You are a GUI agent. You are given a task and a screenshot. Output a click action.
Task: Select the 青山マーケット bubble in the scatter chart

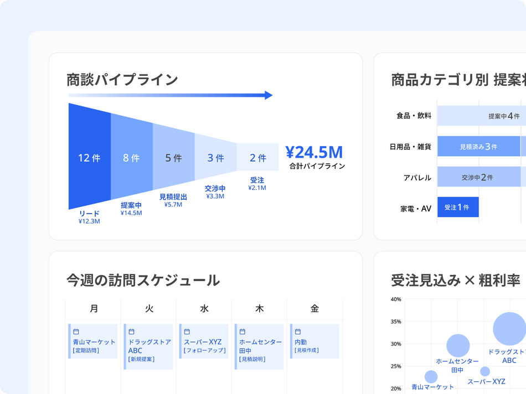point(431,376)
